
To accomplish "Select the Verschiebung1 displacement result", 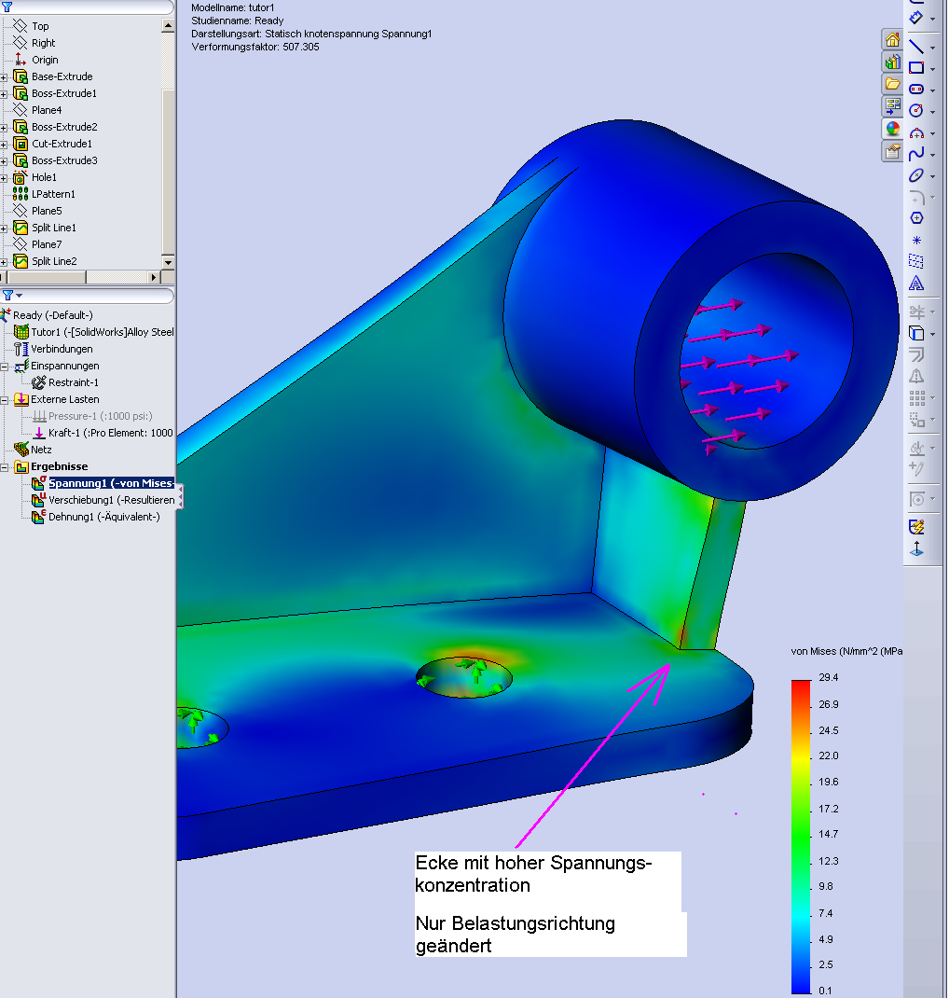I will click(x=111, y=500).
